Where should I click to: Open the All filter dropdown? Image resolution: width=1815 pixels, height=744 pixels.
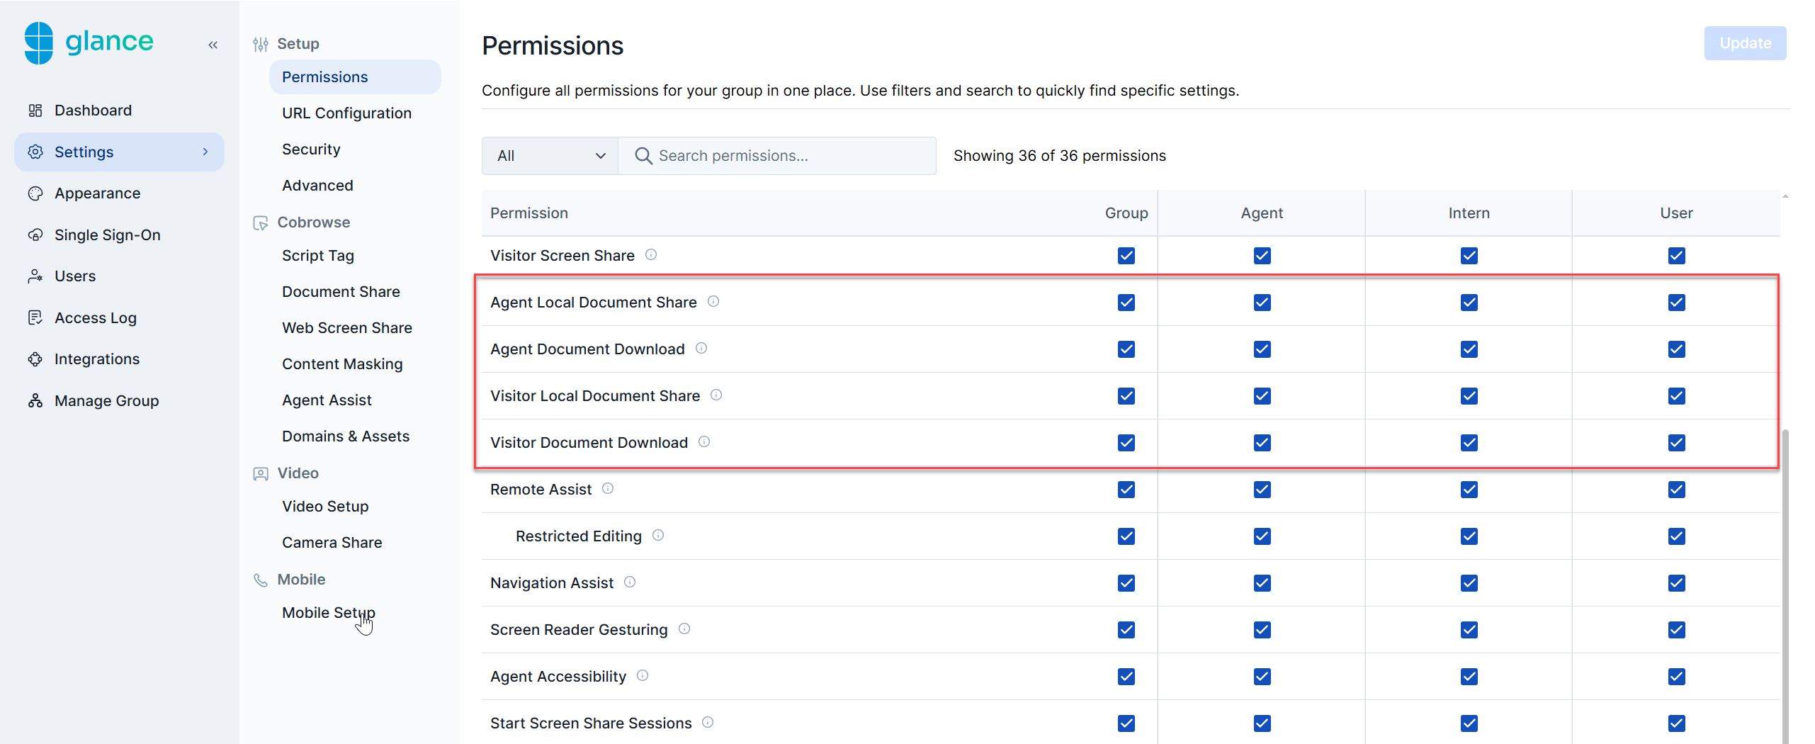(550, 156)
